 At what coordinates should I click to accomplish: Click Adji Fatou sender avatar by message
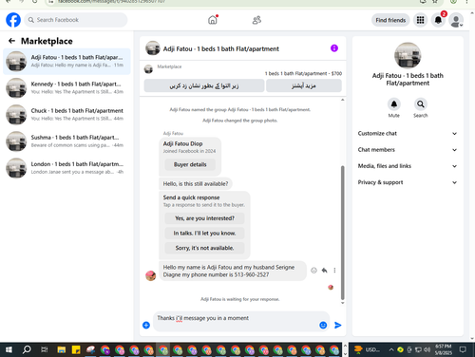click(150, 275)
